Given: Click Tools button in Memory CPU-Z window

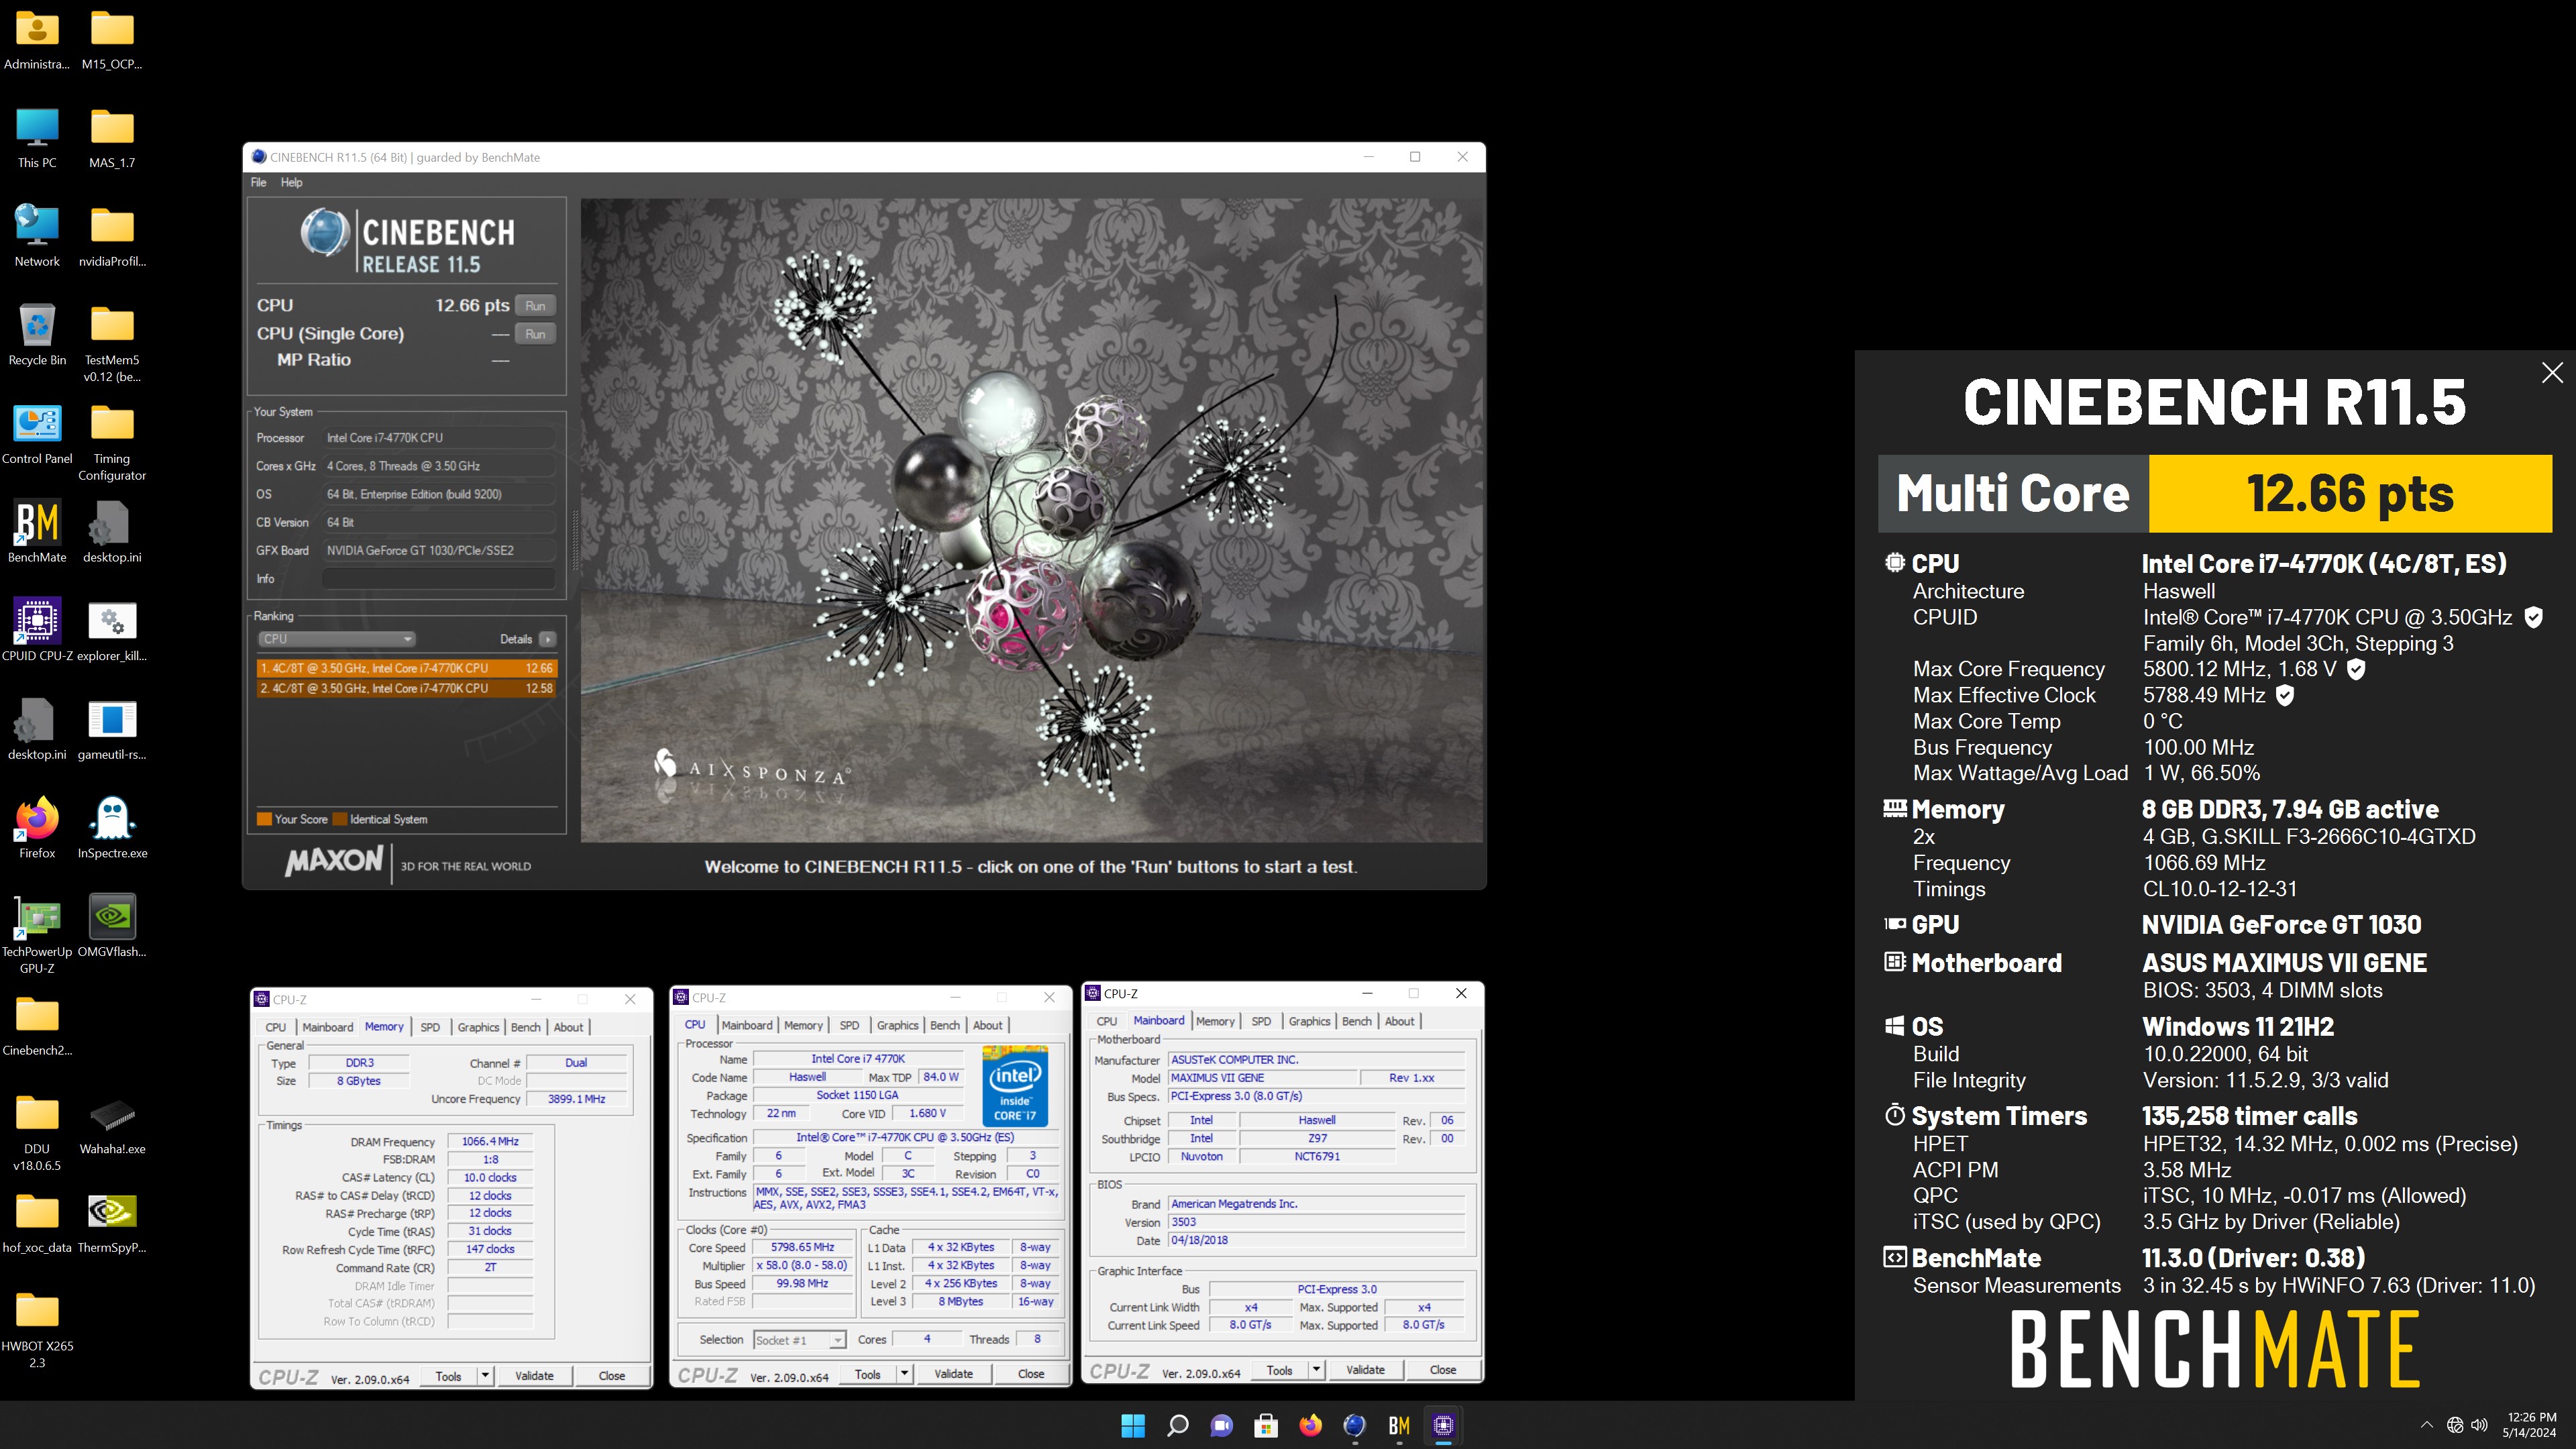Looking at the screenshot, I should click(449, 1376).
